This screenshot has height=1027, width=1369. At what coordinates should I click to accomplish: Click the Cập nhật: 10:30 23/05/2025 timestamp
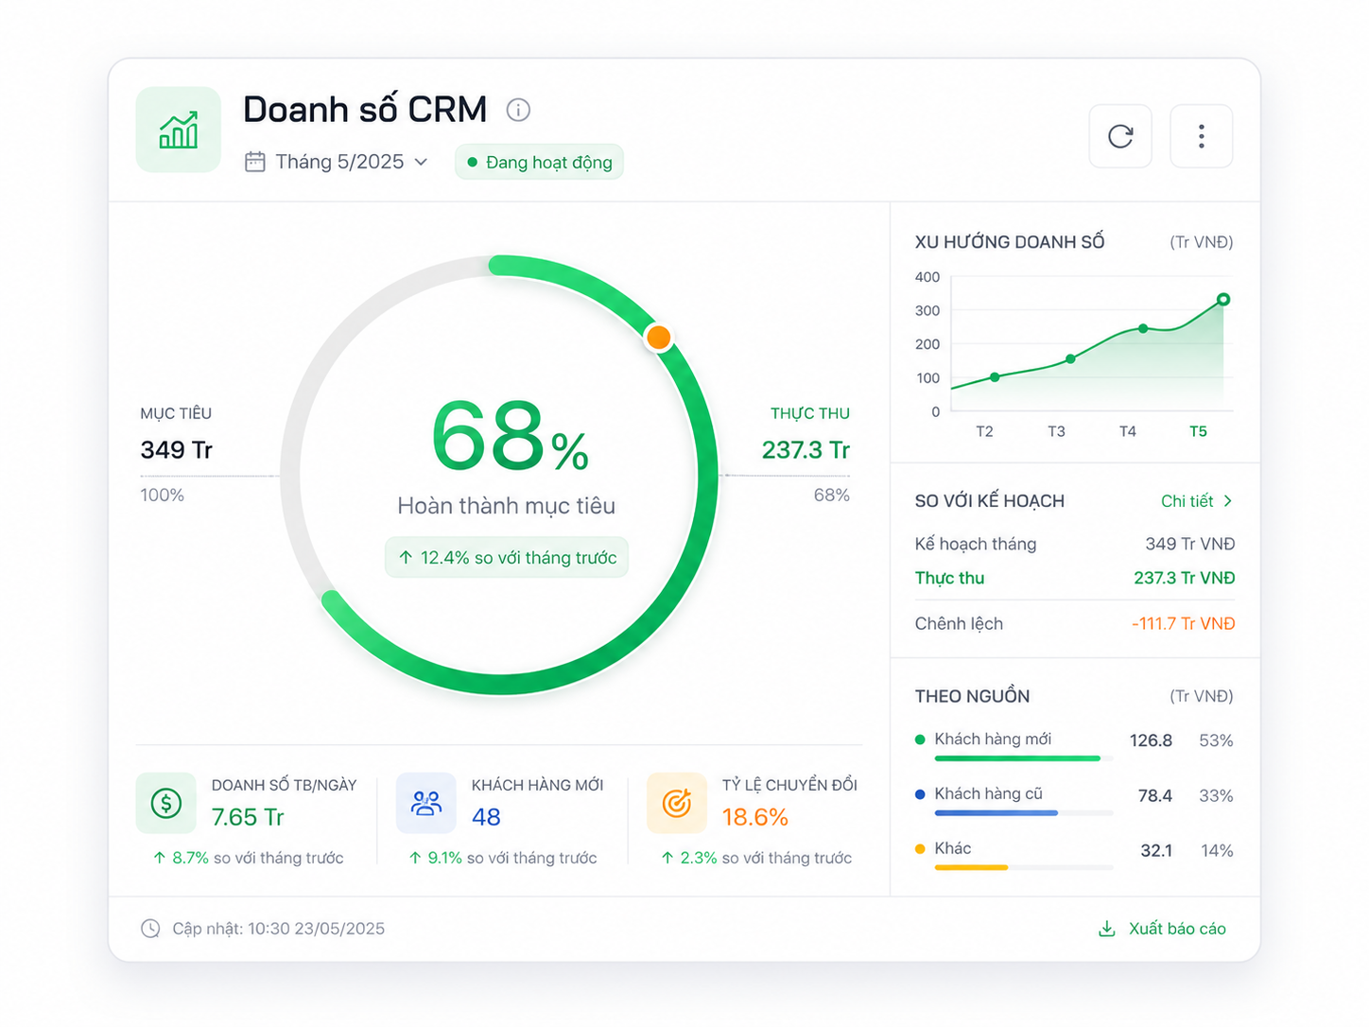[279, 929]
